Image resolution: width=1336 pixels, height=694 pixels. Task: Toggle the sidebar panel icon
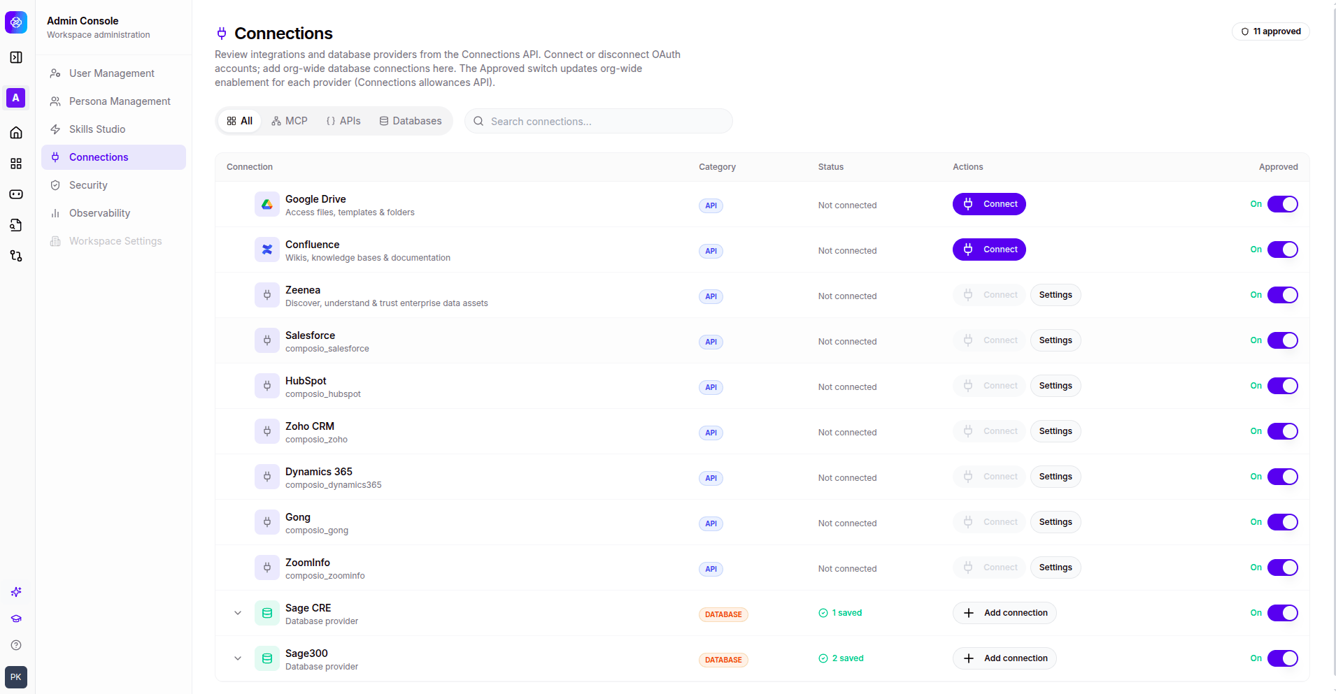[x=16, y=57]
